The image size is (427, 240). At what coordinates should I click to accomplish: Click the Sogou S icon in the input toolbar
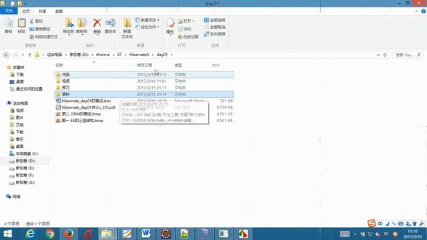pyautogui.click(x=372, y=223)
